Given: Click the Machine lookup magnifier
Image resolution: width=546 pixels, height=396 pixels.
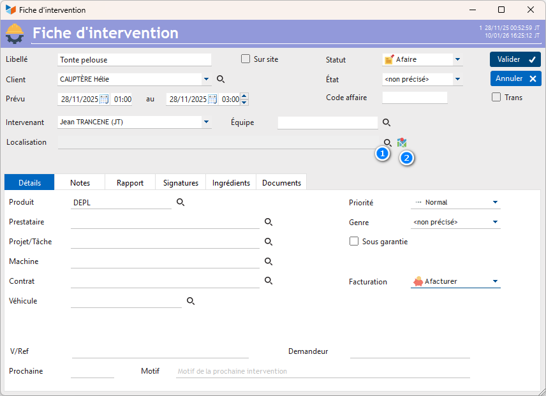Looking at the screenshot, I should [269, 261].
